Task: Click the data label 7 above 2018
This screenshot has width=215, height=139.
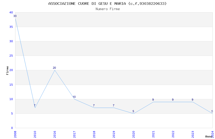Action: [94, 105]
